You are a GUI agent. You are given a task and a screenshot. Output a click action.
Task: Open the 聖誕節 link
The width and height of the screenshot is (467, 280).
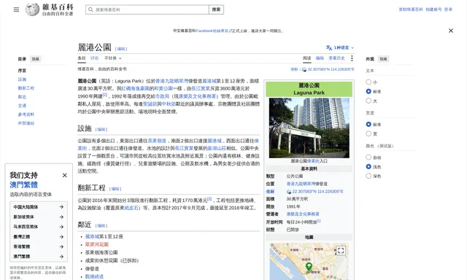(x=150, y=104)
